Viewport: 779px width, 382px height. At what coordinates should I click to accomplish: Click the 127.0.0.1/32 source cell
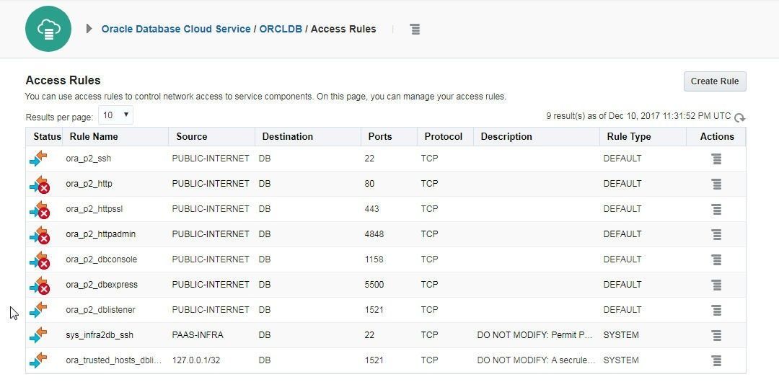(195, 360)
